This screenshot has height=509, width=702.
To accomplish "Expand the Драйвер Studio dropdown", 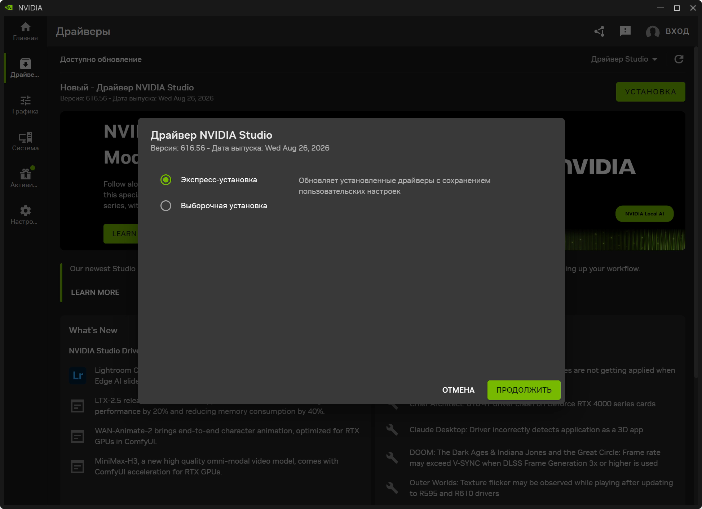I will click(x=624, y=59).
